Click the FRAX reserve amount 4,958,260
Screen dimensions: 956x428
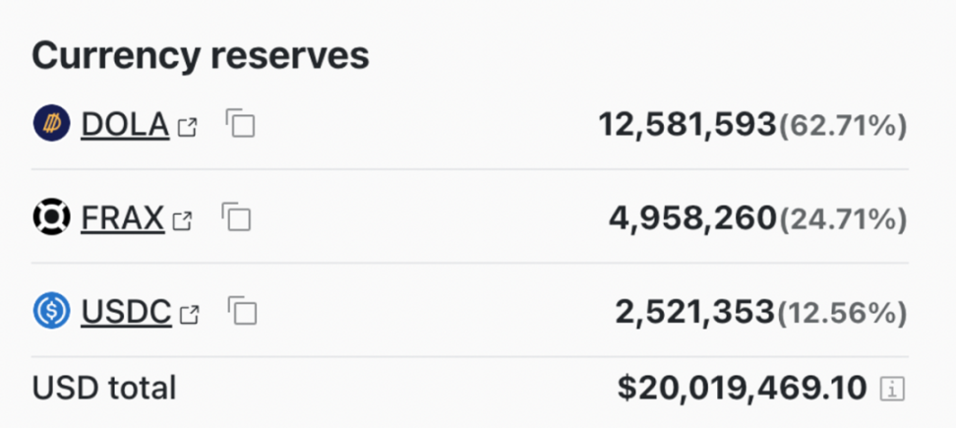[692, 217]
